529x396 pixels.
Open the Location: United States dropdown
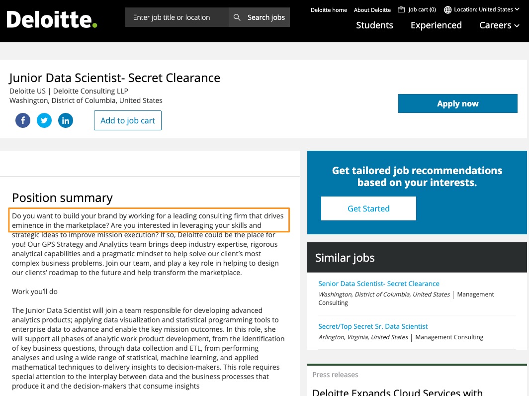point(481,10)
